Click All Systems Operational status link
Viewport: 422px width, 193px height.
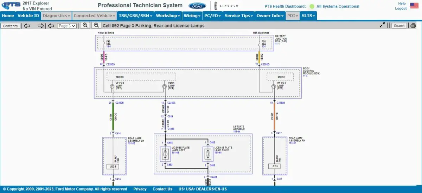(x=338, y=6)
